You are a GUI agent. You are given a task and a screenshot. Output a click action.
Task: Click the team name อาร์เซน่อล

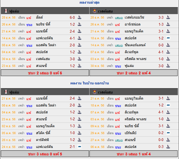132,24
